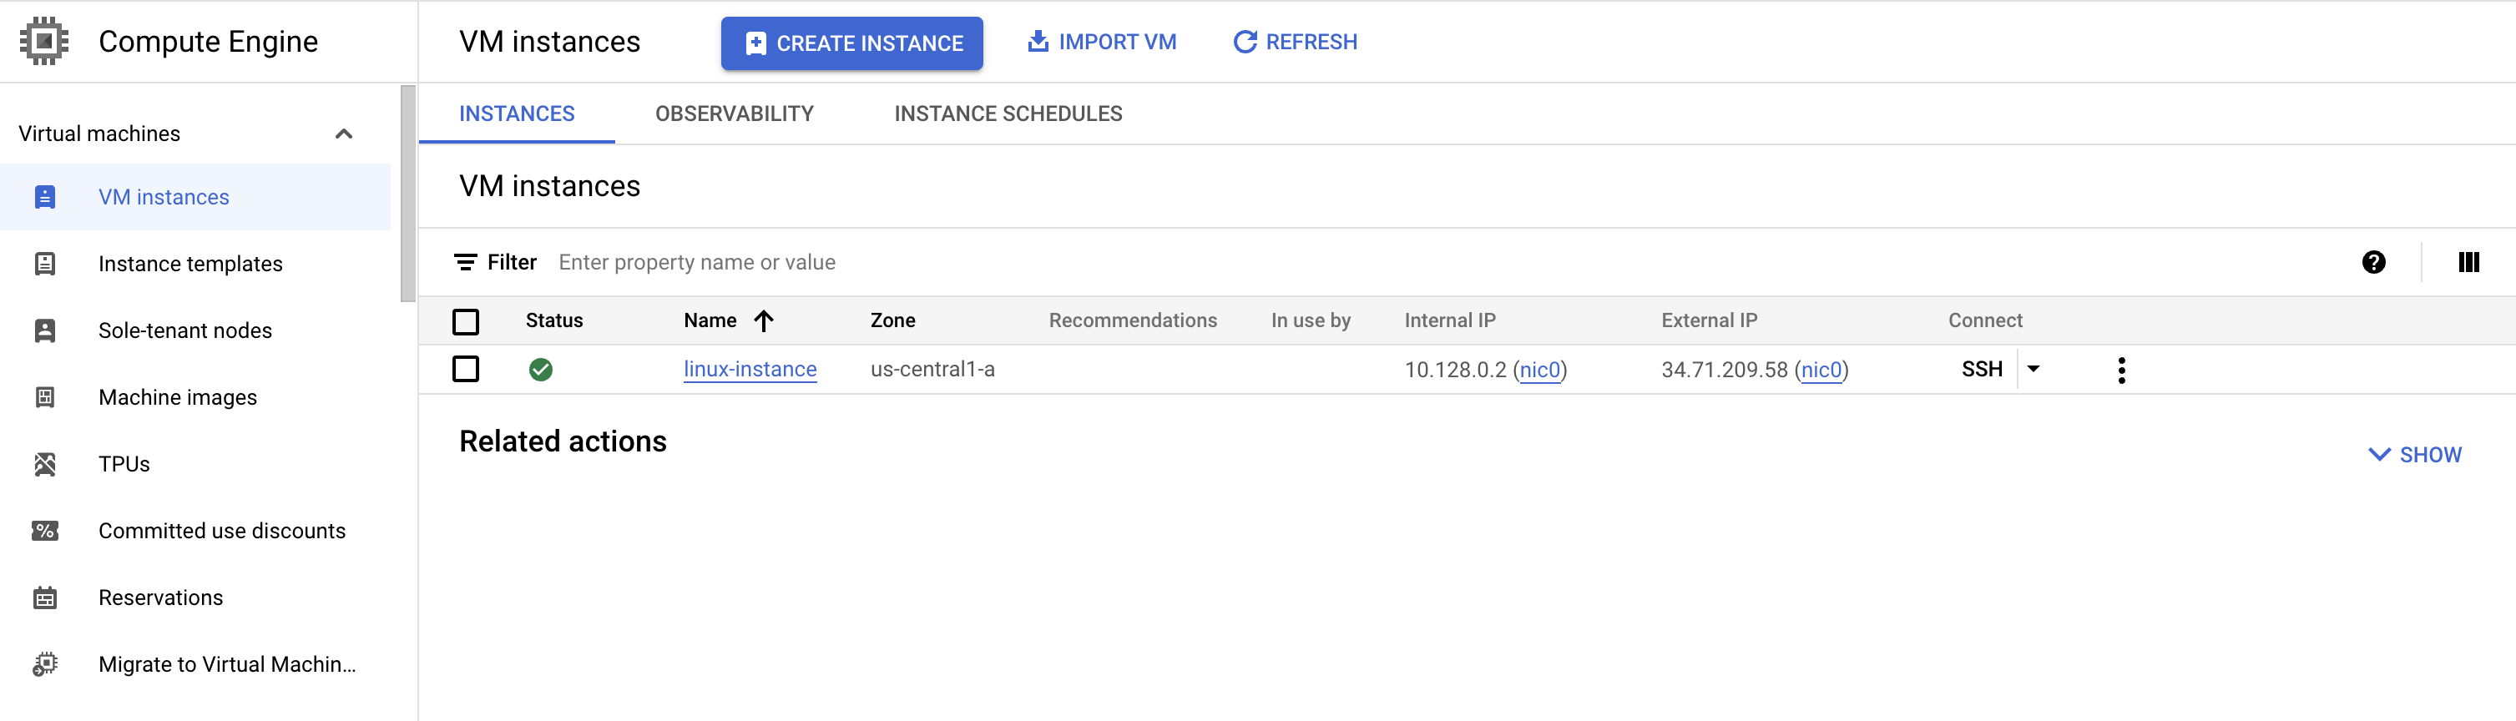Click the Committed use discounts percent icon
2516x721 pixels.
pyautogui.click(x=45, y=531)
